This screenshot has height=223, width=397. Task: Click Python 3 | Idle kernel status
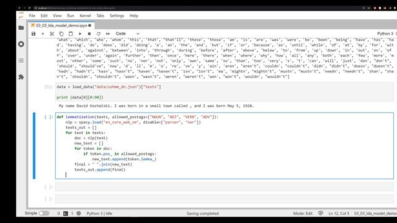99,213
